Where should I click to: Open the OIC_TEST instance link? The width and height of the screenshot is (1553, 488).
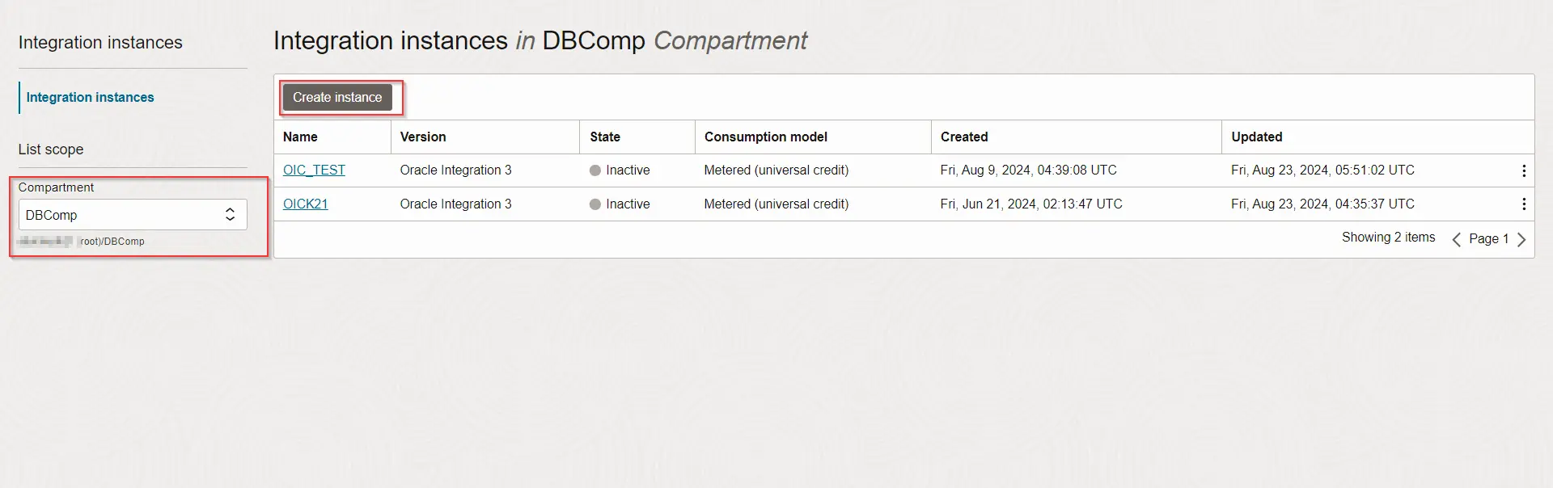pyautogui.click(x=314, y=170)
